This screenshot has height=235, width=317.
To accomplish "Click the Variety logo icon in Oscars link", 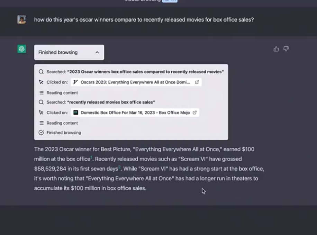I will tap(75, 82).
